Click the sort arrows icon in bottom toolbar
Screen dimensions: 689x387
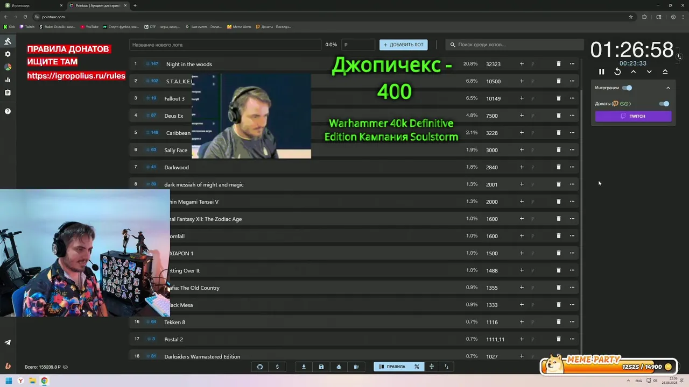tap(446, 367)
